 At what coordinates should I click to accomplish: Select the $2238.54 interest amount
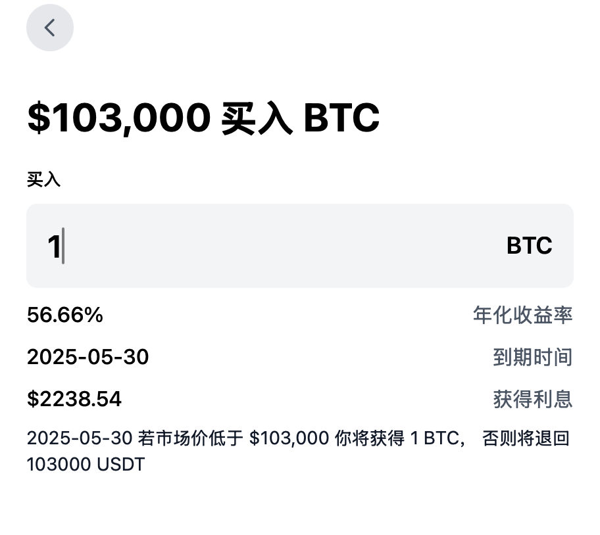[x=74, y=399]
